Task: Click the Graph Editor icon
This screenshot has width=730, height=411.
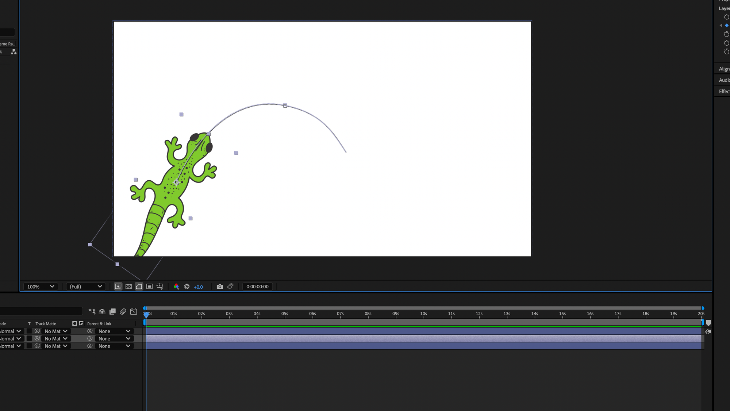Action: [134, 311]
